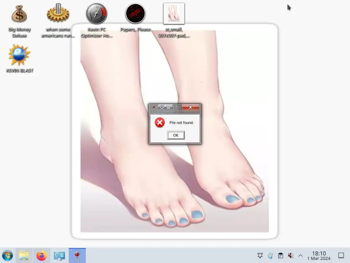Click the disabled maximize button of the dialog
350x263 pixels.
click(177, 108)
